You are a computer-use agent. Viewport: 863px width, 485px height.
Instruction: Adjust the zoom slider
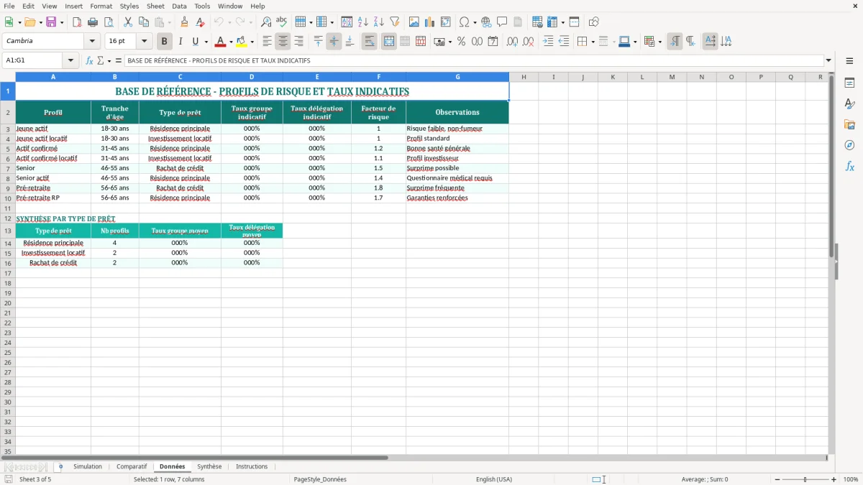coord(805,479)
